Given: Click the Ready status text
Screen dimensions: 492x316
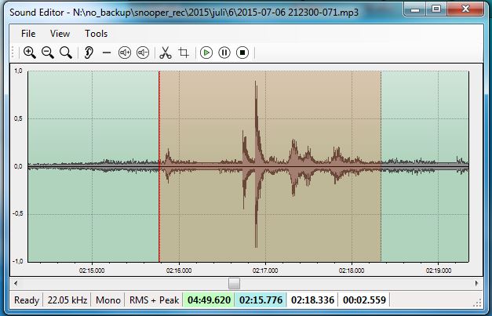Looking at the screenshot, I should (x=27, y=300).
